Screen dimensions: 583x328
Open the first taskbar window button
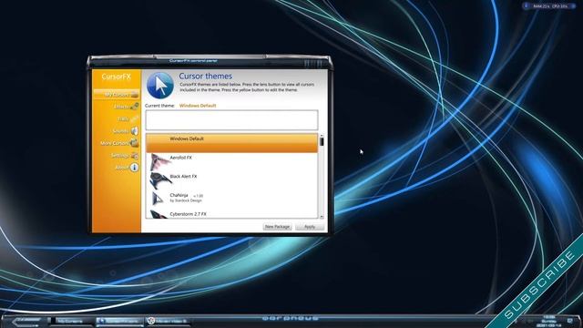[71, 321]
